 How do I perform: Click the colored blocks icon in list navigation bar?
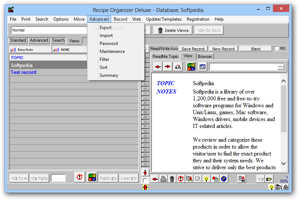tap(92, 178)
